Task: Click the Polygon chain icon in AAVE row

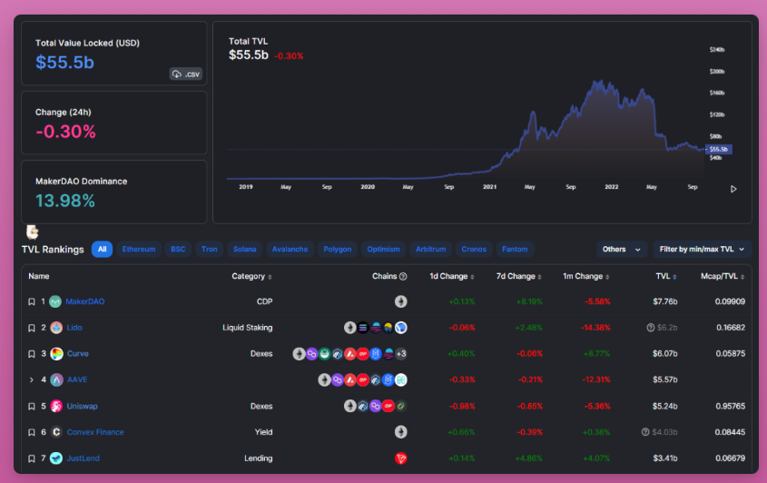Action: (x=337, y=379)
